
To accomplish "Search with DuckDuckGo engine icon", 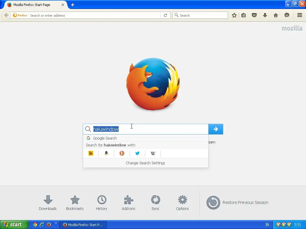I will pyautogui.click(x=122, y=153).
